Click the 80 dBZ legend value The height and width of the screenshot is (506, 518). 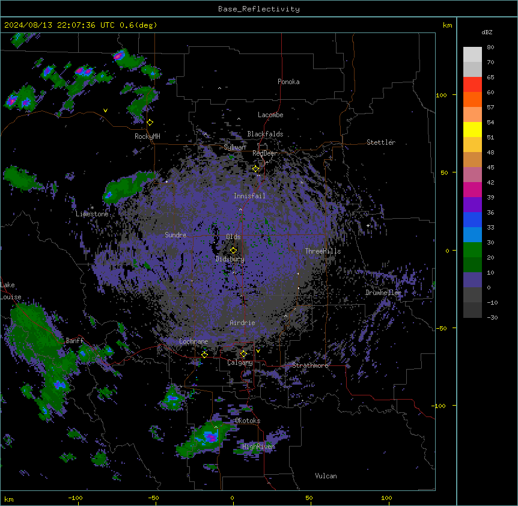(490, 47)
